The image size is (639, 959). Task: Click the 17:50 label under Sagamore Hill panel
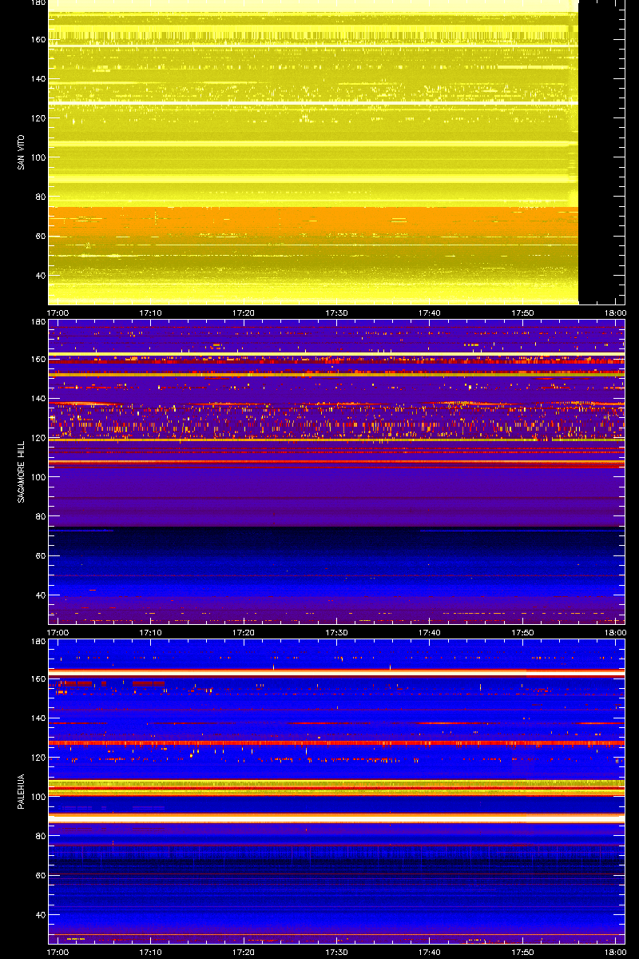(x=522, y=632)
